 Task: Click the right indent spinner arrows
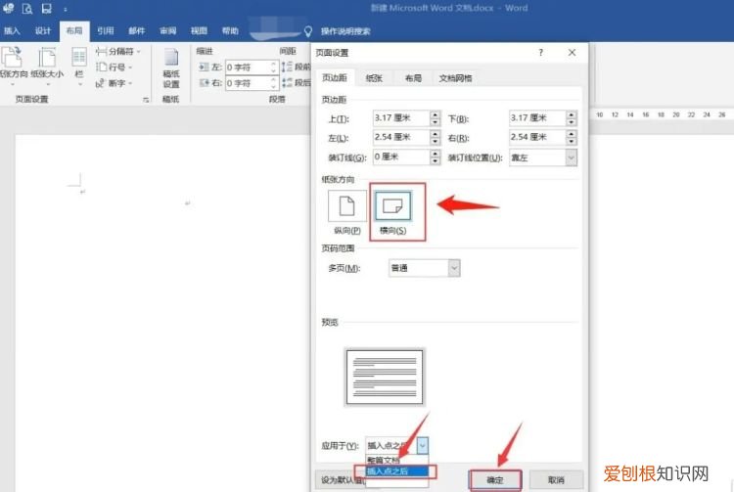coord(274,83)
